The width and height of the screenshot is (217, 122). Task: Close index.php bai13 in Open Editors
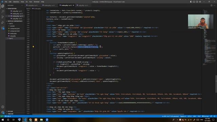pyautogui.click(x=9, y=16)
